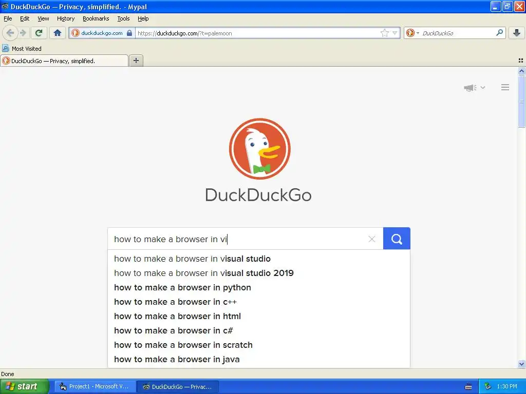
Task: Open the Downloads arrow button
Action: (x=517, y=33)
